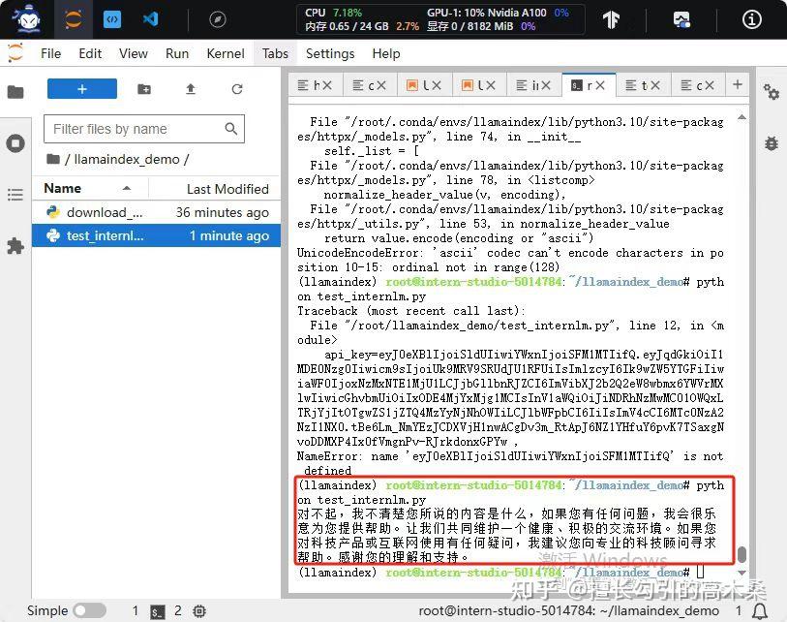Open the Kernel menu
787x622 pixels.
(x=226, y=53)
